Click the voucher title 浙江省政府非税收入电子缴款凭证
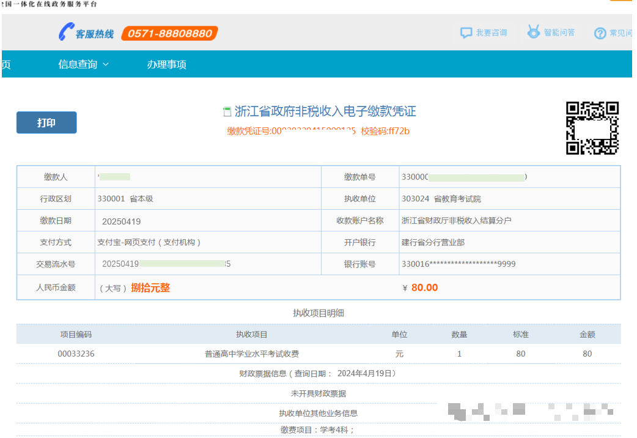 (x=325, y=111)
